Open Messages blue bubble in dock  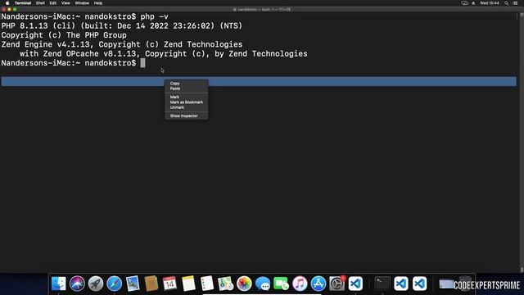coord(263,284)
